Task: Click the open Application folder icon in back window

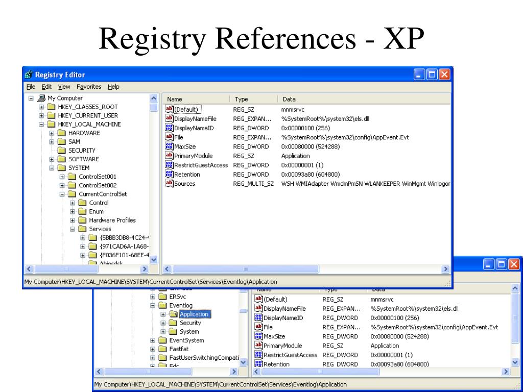Action: (x=173, y=314)
